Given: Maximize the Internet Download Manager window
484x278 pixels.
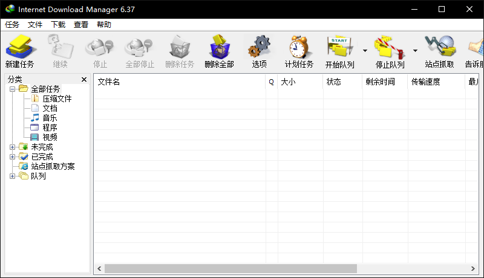Looking at the screenshot, I should point(442,9).
